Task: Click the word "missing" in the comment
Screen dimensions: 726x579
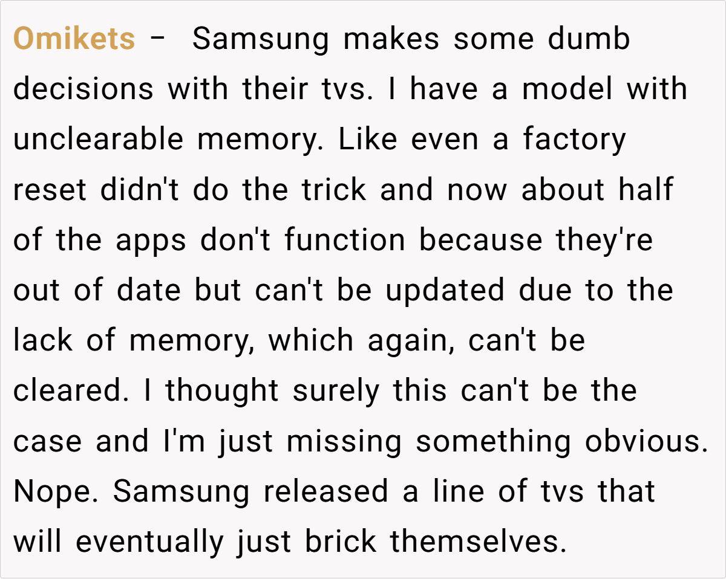Action: point(344,442)
